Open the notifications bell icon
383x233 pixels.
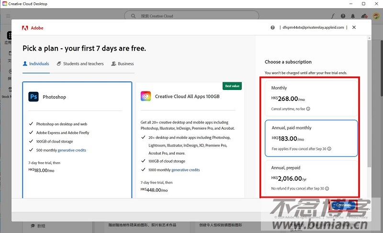point(353,16)
